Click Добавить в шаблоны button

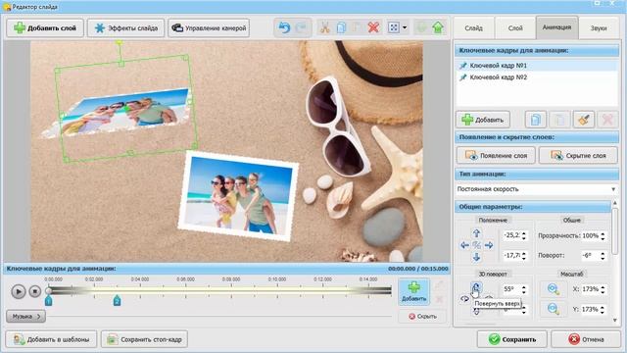pyautogui.click(x=51, y=339)
